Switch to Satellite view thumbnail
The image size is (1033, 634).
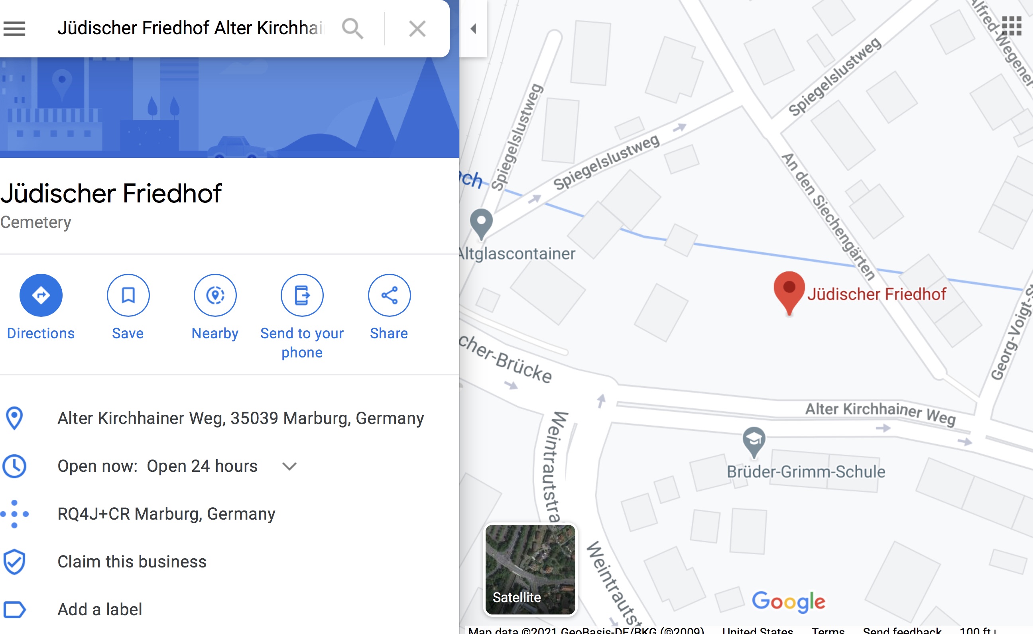[530, 569]
